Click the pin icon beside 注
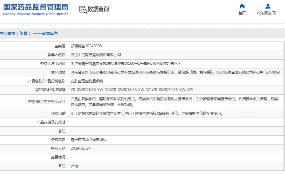The height and width of the screenshot is (174, 285). pyautogui.click(x=60, y=166)
